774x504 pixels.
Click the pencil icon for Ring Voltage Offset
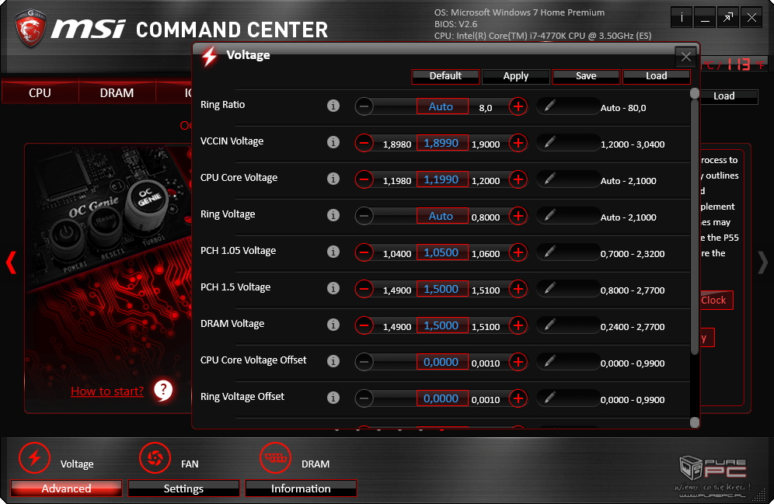click(x=549, y=398)
